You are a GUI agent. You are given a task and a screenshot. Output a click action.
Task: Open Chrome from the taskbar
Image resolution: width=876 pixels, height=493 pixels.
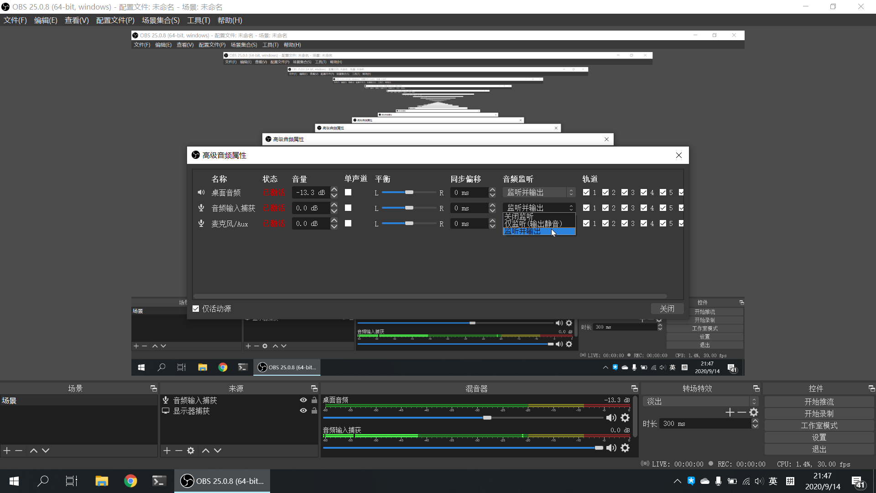coord(130,481)
